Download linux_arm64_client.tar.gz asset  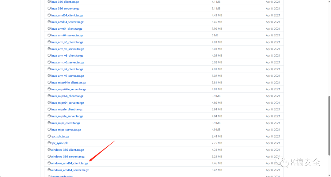pyautogui.click(x=67, y=29)
